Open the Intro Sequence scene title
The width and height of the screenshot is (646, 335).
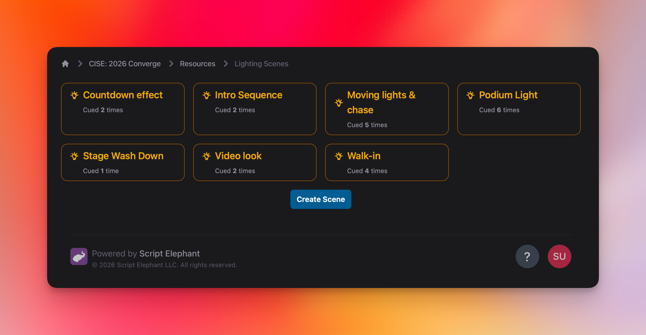tap(249, 95)
